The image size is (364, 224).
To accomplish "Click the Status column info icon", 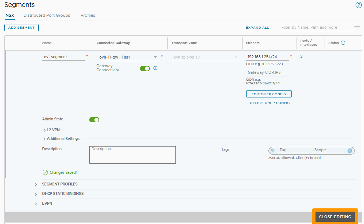I will [x=343, y=43].
